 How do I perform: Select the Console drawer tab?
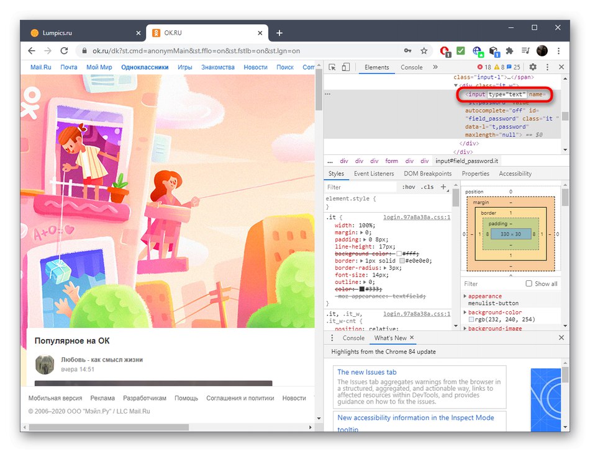point(353,338)
